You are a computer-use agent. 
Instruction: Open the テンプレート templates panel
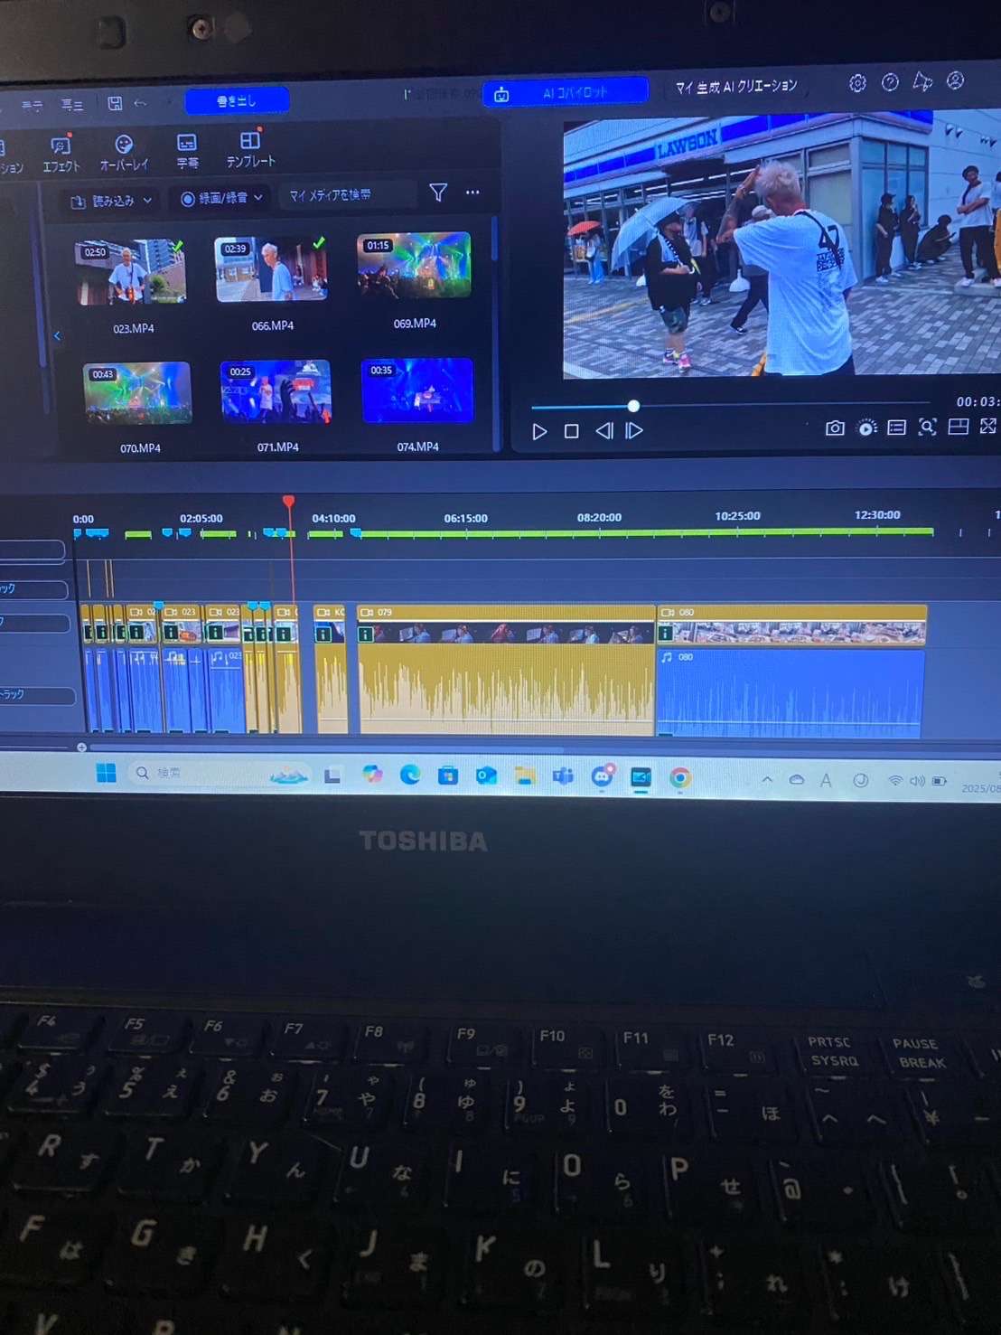(250, 148)
